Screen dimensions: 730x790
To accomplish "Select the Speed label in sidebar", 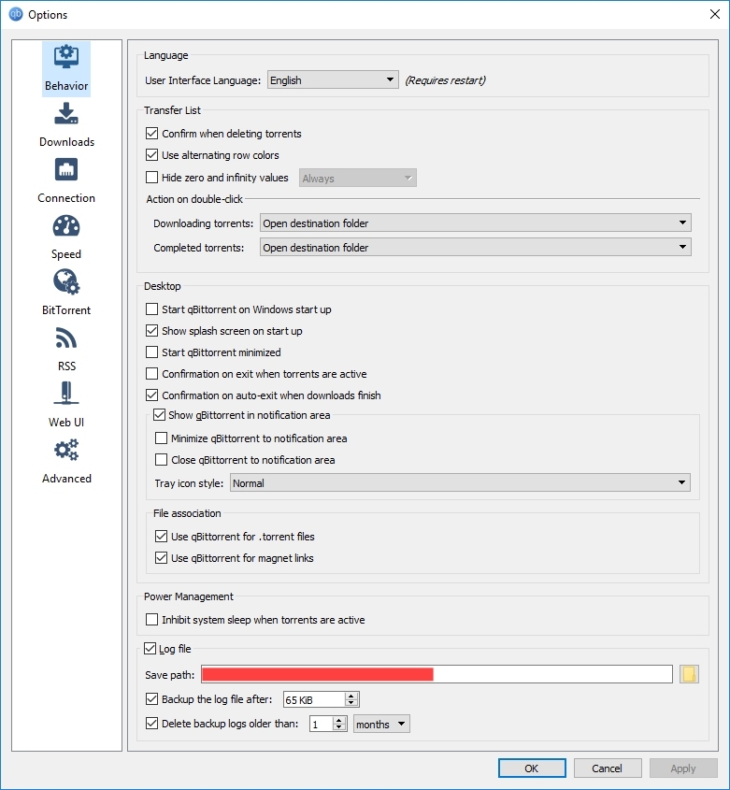I will coord(66,254).
